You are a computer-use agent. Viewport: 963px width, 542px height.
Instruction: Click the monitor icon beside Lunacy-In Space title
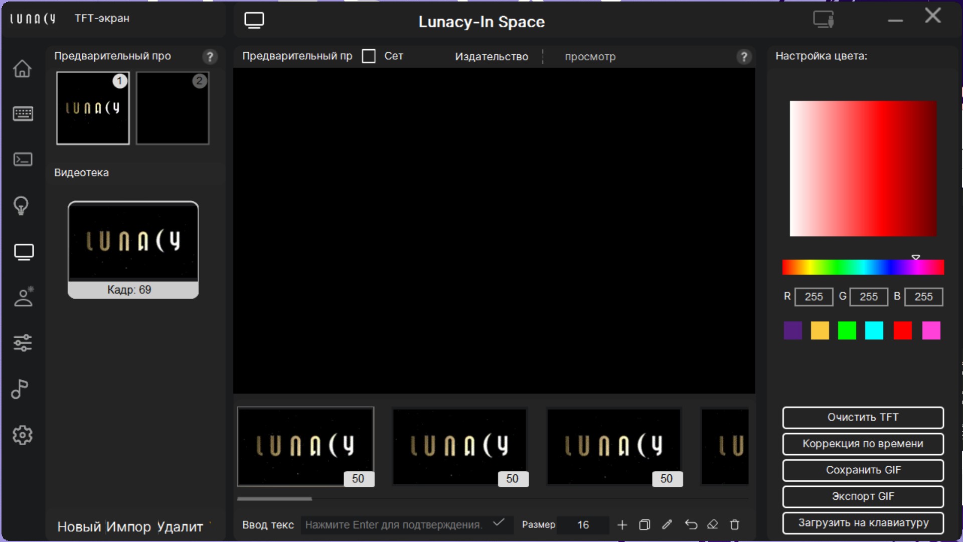(x=254, y=21)
